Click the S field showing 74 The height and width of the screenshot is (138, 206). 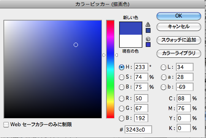point(141,77)
